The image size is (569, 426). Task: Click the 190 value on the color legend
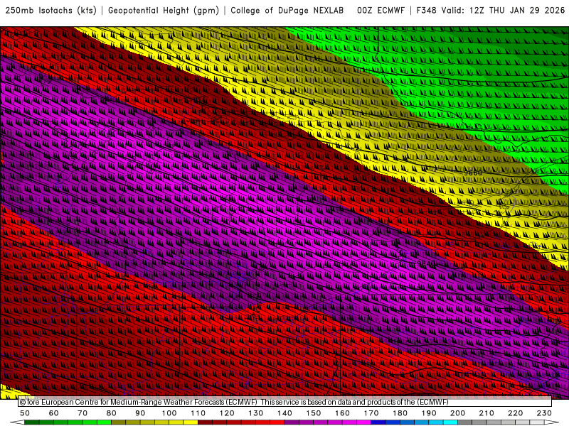(x=429, y=413)
